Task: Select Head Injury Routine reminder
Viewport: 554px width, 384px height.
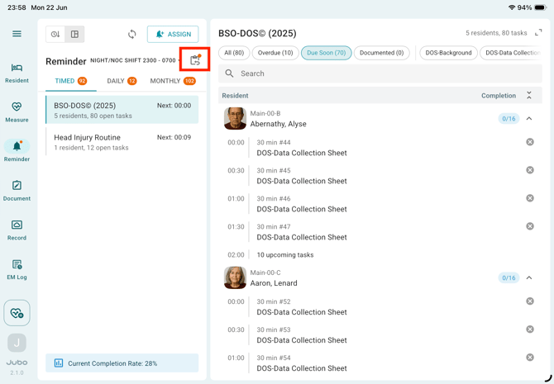Action: click(122, 142)
